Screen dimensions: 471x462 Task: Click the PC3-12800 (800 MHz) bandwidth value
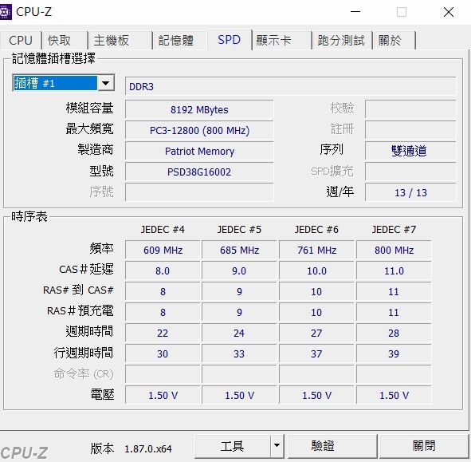[199, 131]
